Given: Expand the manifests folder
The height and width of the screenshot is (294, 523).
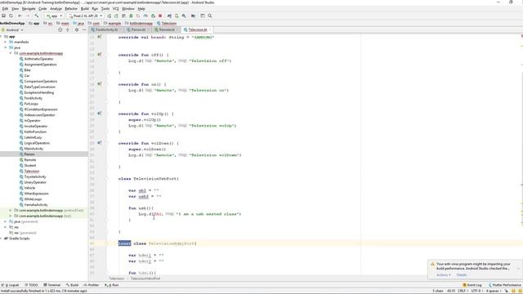Looking at the screenshot, I should [6, 42].
